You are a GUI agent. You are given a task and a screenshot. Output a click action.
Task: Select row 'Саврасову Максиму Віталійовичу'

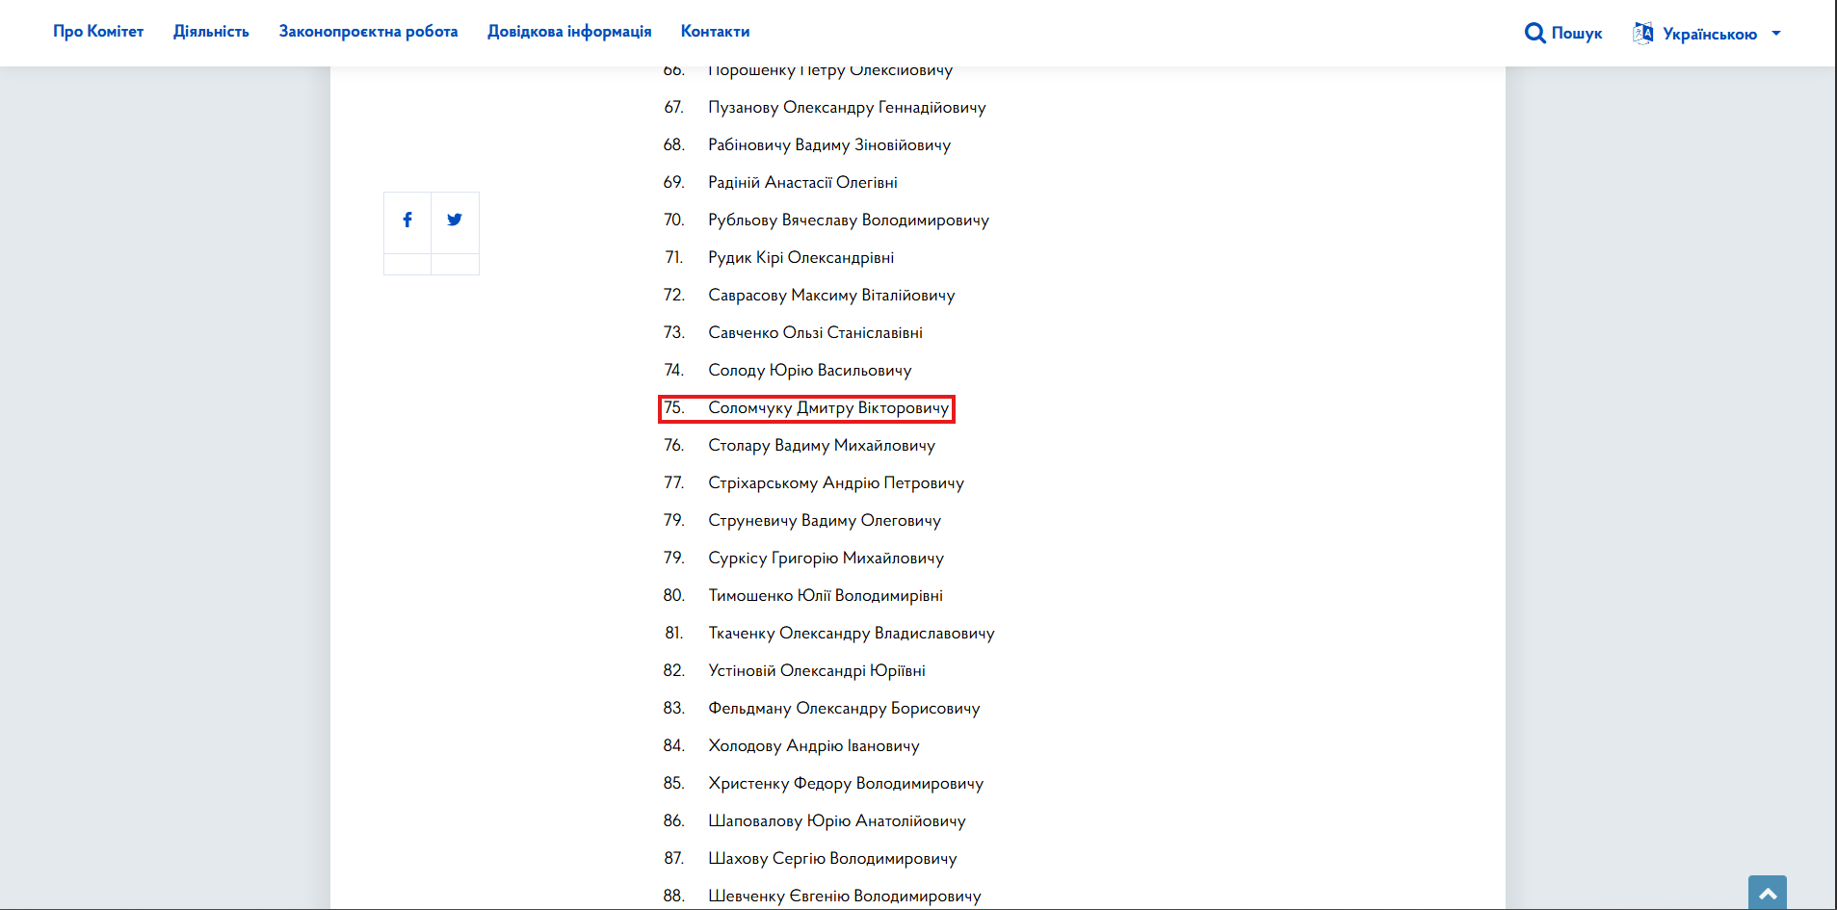831,296
